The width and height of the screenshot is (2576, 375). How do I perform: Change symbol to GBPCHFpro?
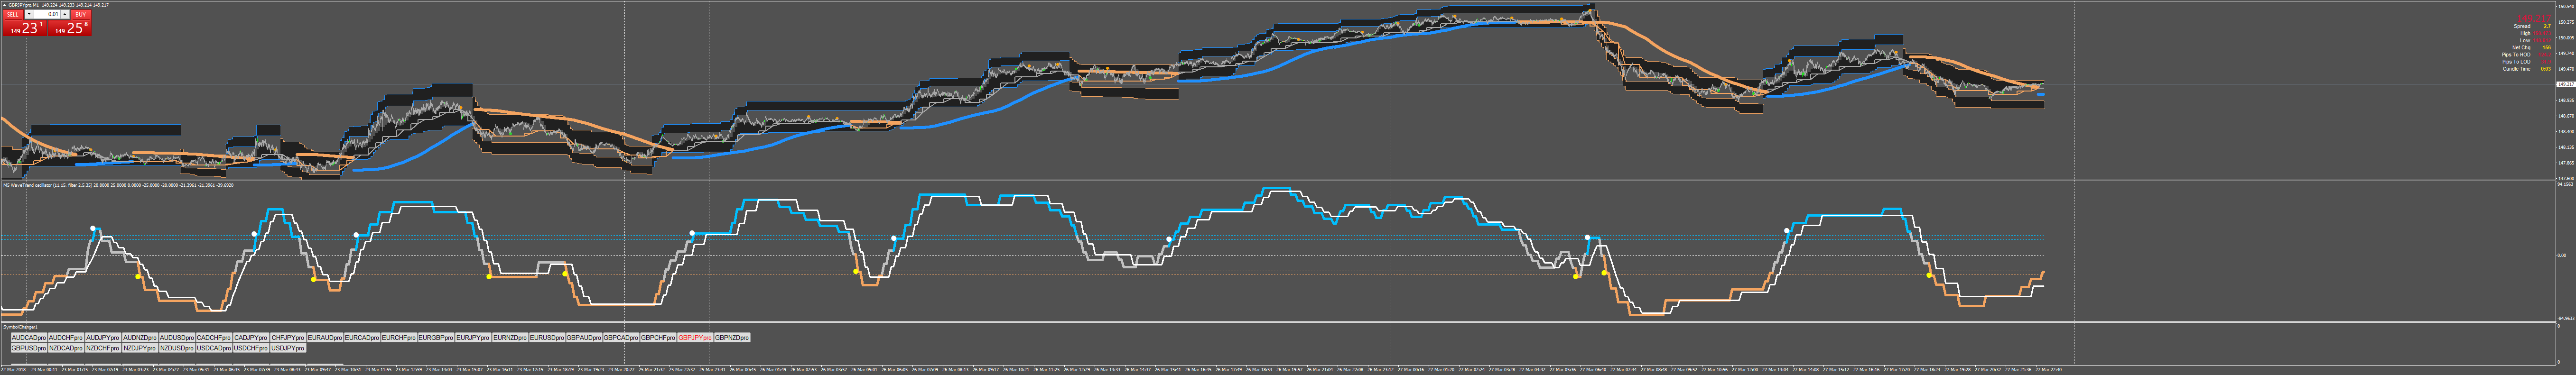pyautogui.click(x=658, y=338)
